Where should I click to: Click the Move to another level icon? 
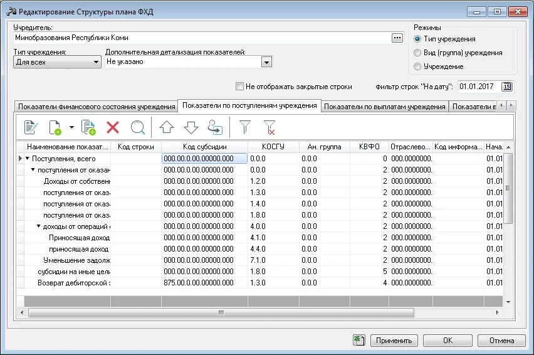(x=215, y=127)
